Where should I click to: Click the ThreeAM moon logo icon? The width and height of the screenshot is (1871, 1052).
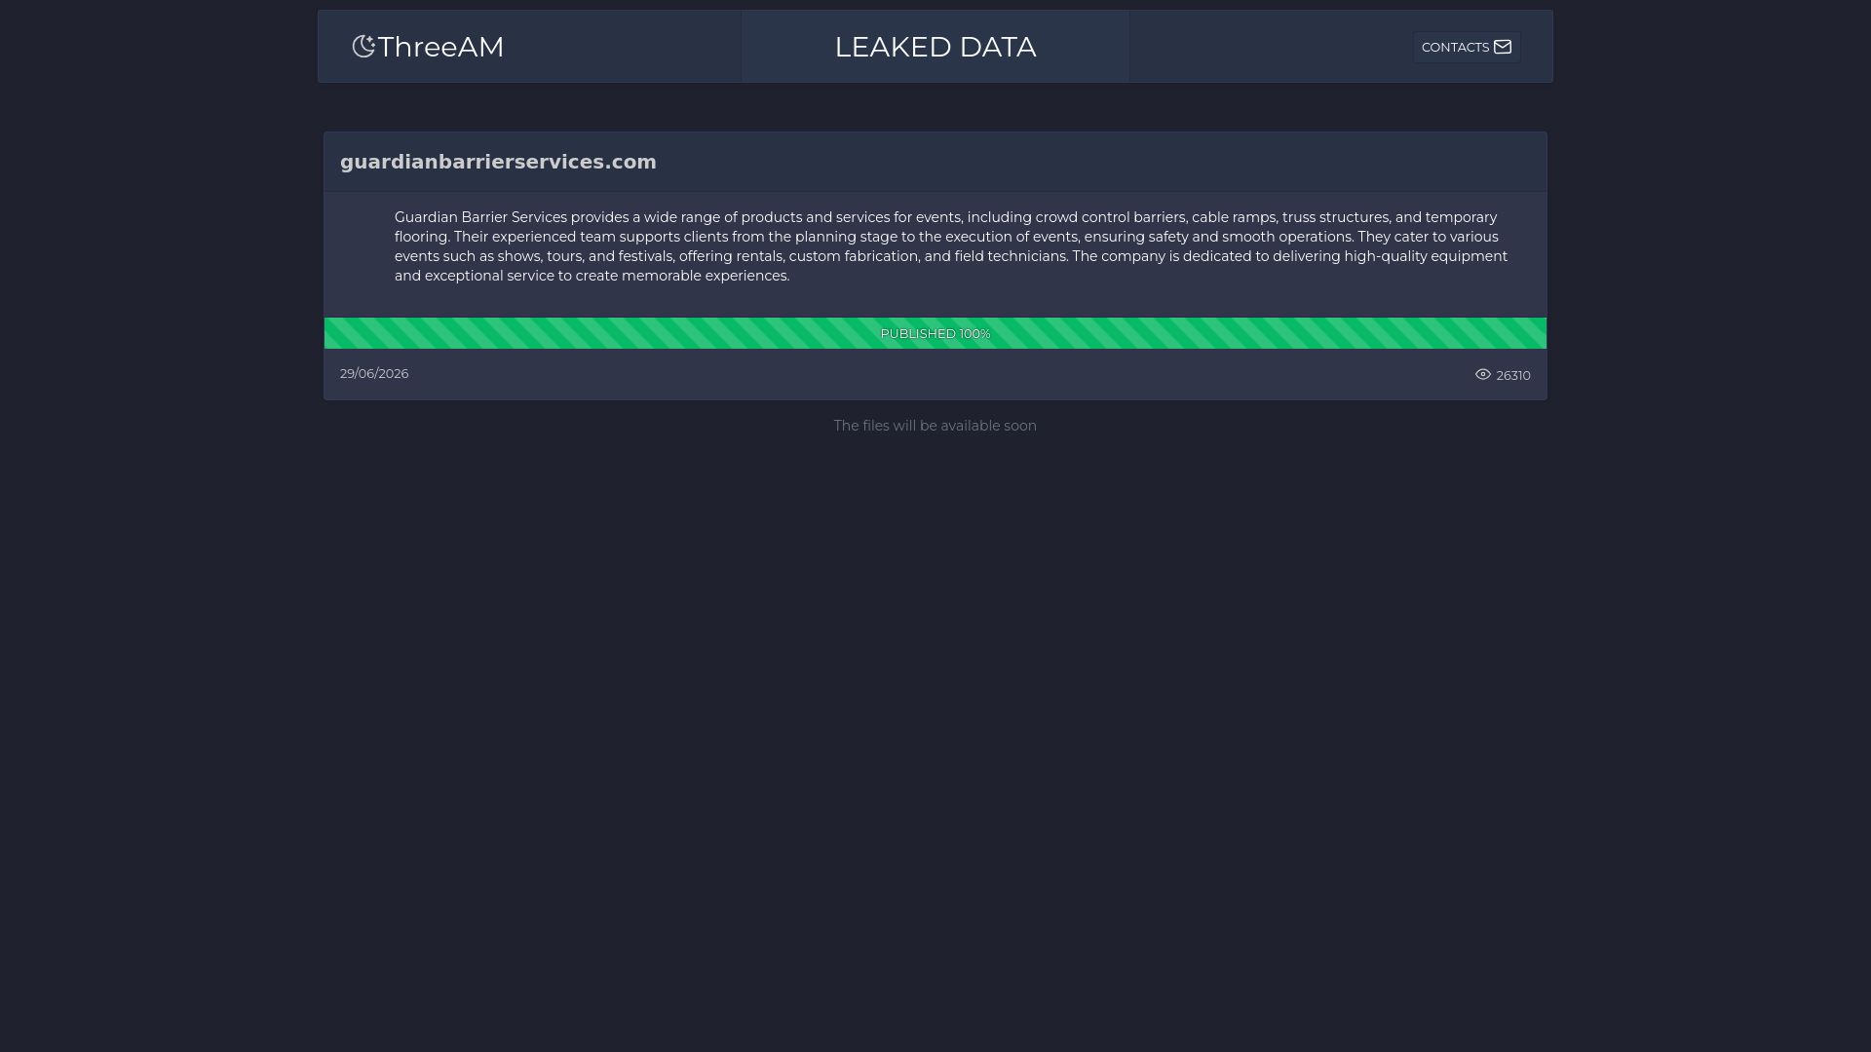click(x=363, y=47)
